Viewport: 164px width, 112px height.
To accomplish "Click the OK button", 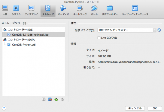I will [x=155, y=108].
